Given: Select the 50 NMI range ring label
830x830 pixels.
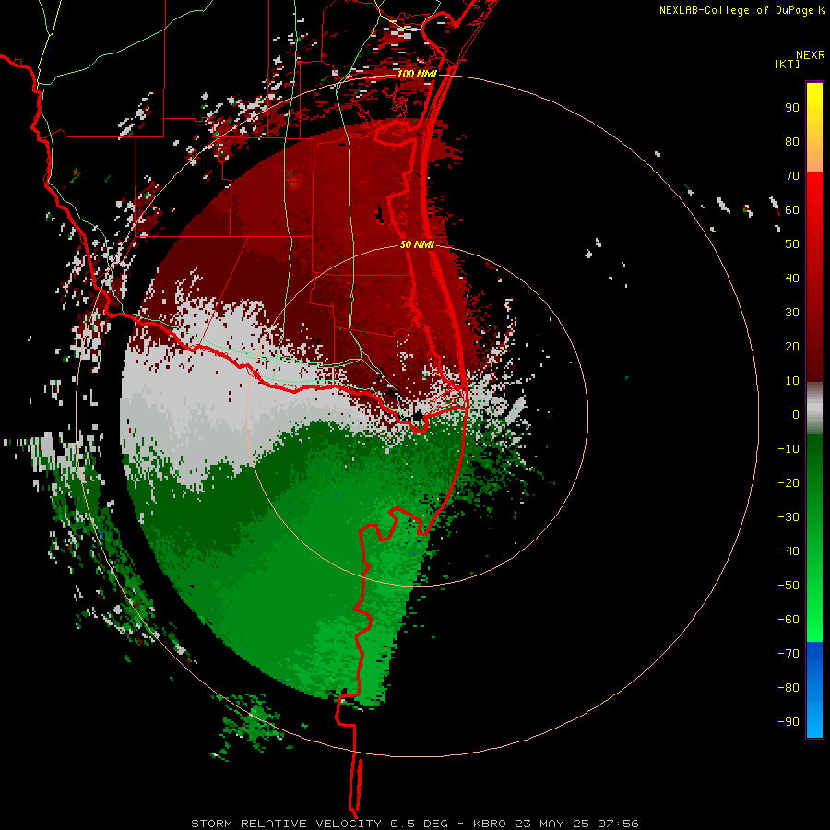Looking at the screenshot, I should pos(417,244).
